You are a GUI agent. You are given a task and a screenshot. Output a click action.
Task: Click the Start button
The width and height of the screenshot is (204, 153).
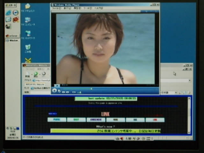(11, 5)
